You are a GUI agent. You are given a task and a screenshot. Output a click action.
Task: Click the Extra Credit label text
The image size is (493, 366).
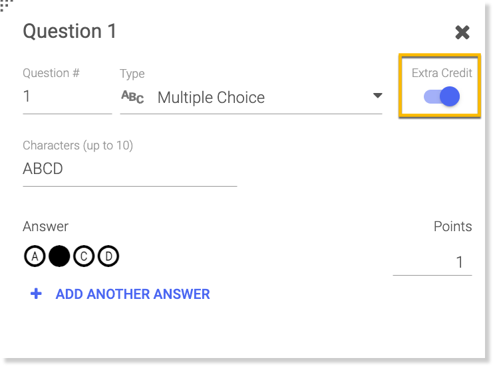click(442, 73)
